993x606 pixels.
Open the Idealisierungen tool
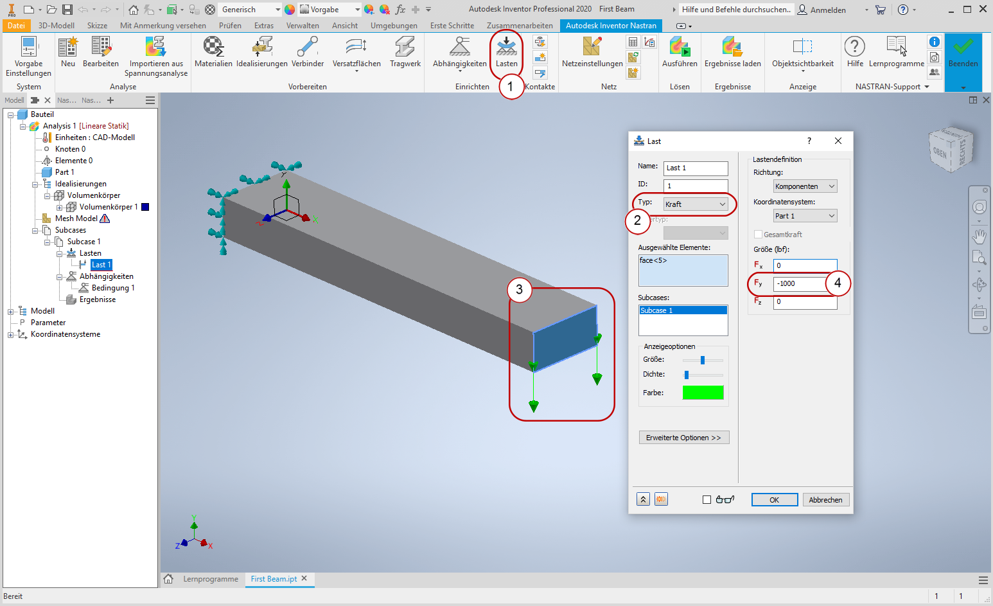tap(262, 51)
